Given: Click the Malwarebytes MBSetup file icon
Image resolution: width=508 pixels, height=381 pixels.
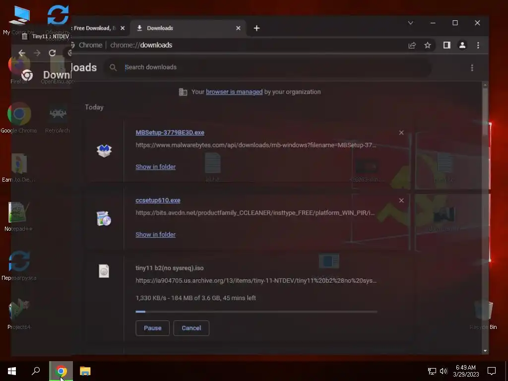Looking at the screenshot, I should (x=104, y=151).
